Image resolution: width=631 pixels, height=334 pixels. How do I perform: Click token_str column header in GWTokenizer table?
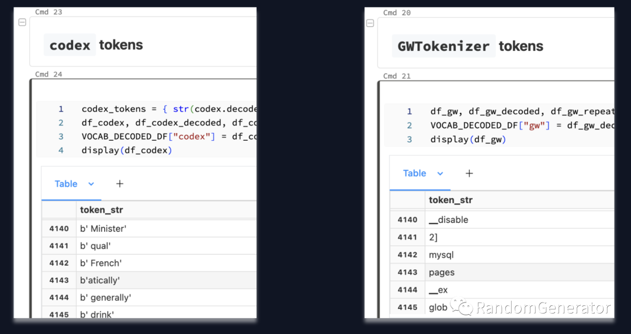450,200
